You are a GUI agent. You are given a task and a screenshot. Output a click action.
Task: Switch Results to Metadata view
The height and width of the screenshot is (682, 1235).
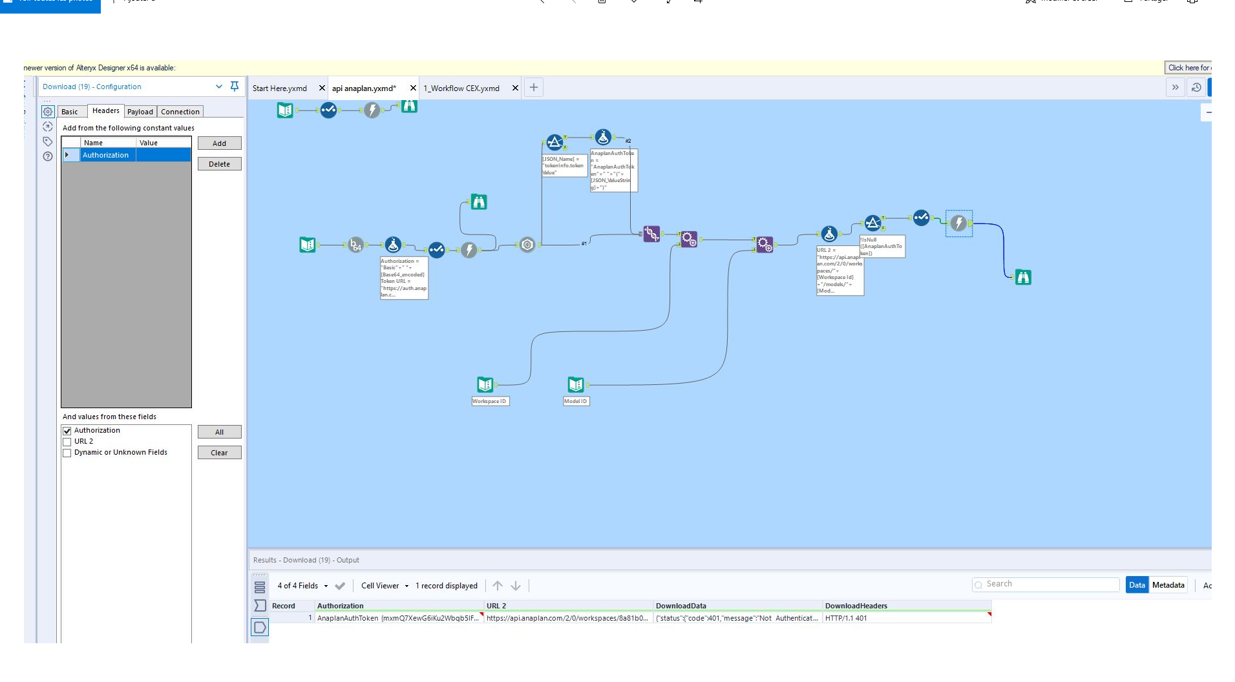tap(1168, 585)
